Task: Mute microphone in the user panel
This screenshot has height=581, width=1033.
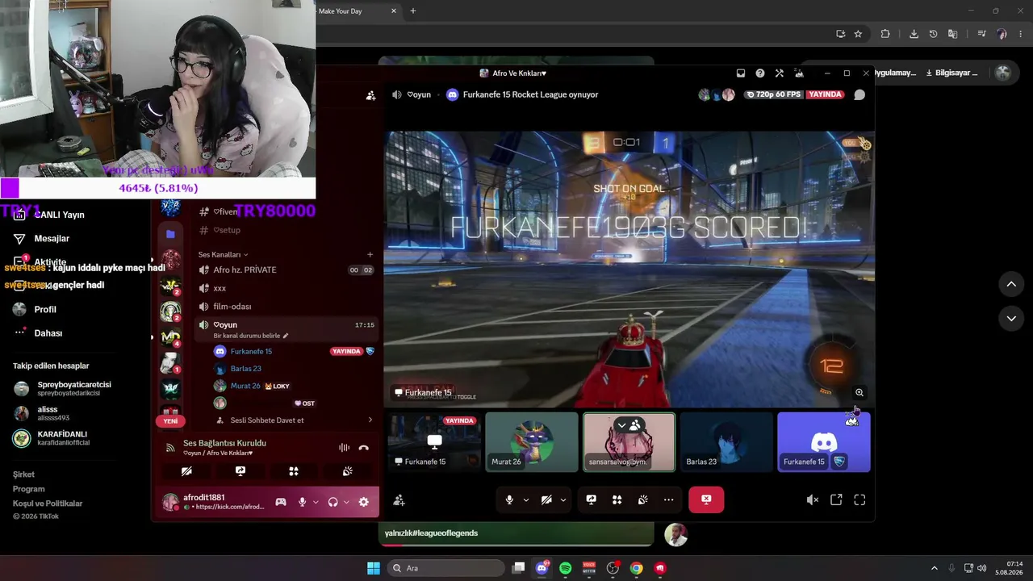Action: pos(303,502)
